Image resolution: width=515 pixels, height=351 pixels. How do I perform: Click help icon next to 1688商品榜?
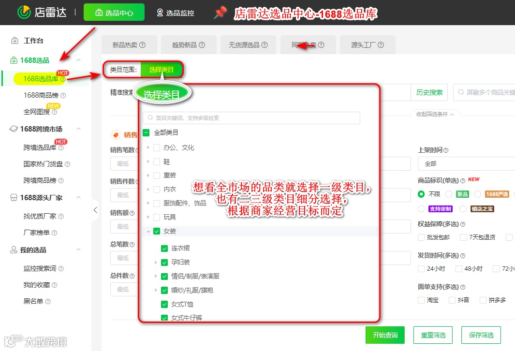(x=63, y=96)
